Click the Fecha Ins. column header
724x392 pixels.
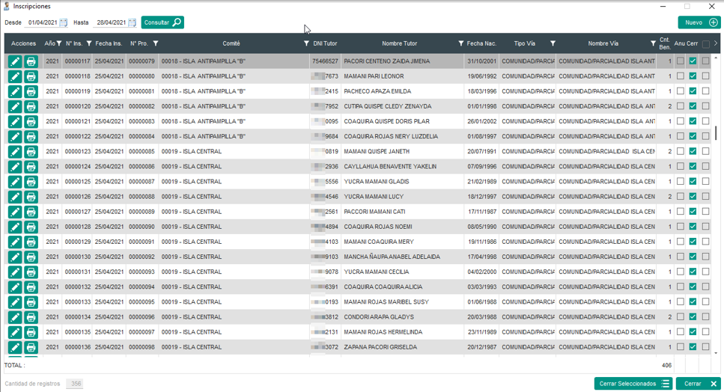click(109, 44)
